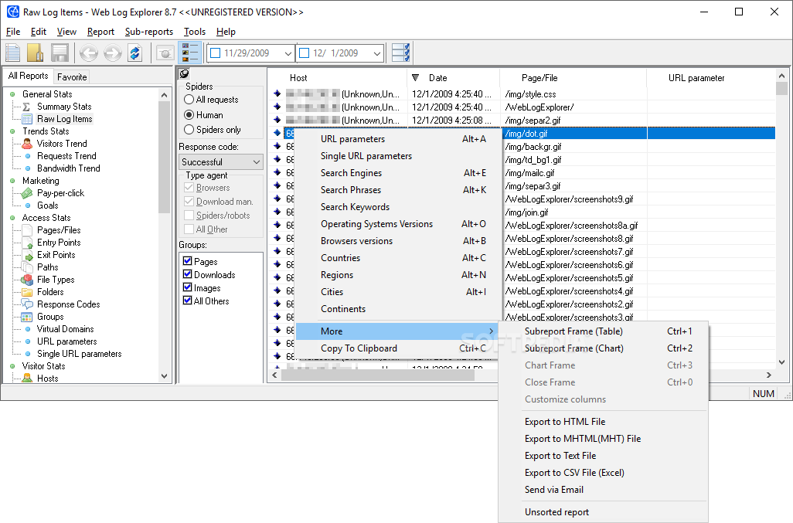Select Copy To Clipboard menu entry
The height and width of the screenshot is (523, 793).
[x=397, y=348]
